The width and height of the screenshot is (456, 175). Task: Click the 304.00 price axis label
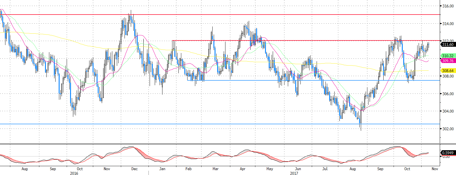pyautogui.click(x=448, y=111)
